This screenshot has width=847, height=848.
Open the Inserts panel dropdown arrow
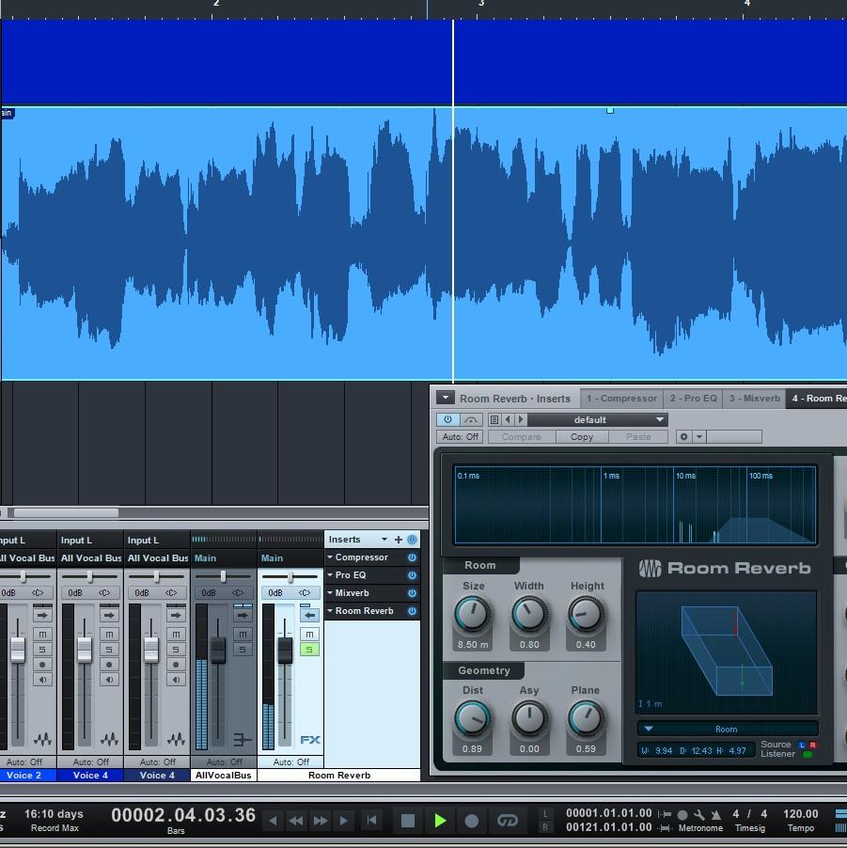[x=384, y=540]
